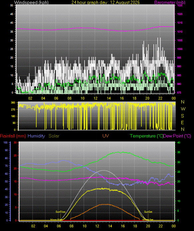Click the 35 windspeed axis value
This screenshot has height=231, width=194.
pos(12,32)
